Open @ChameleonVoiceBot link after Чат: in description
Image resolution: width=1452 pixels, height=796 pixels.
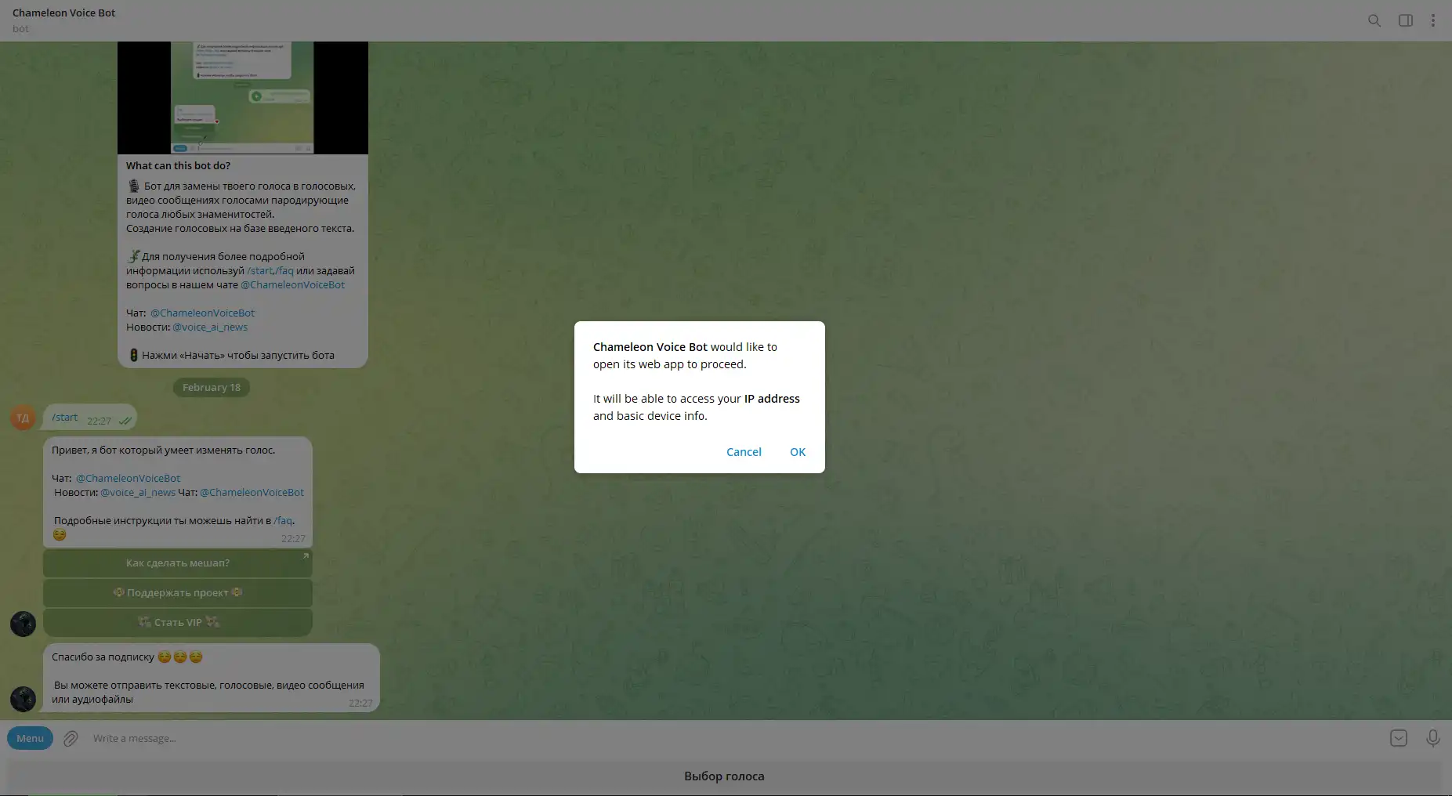tap(202, 313)
